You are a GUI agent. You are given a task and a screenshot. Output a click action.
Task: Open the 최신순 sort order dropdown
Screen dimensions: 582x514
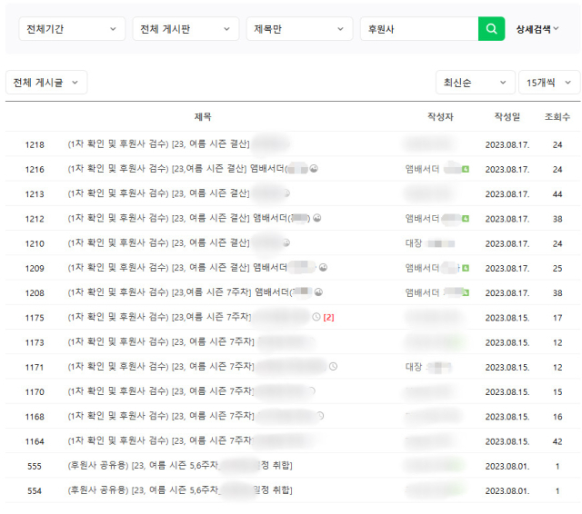pyautogui.click(x=475, y=83)
